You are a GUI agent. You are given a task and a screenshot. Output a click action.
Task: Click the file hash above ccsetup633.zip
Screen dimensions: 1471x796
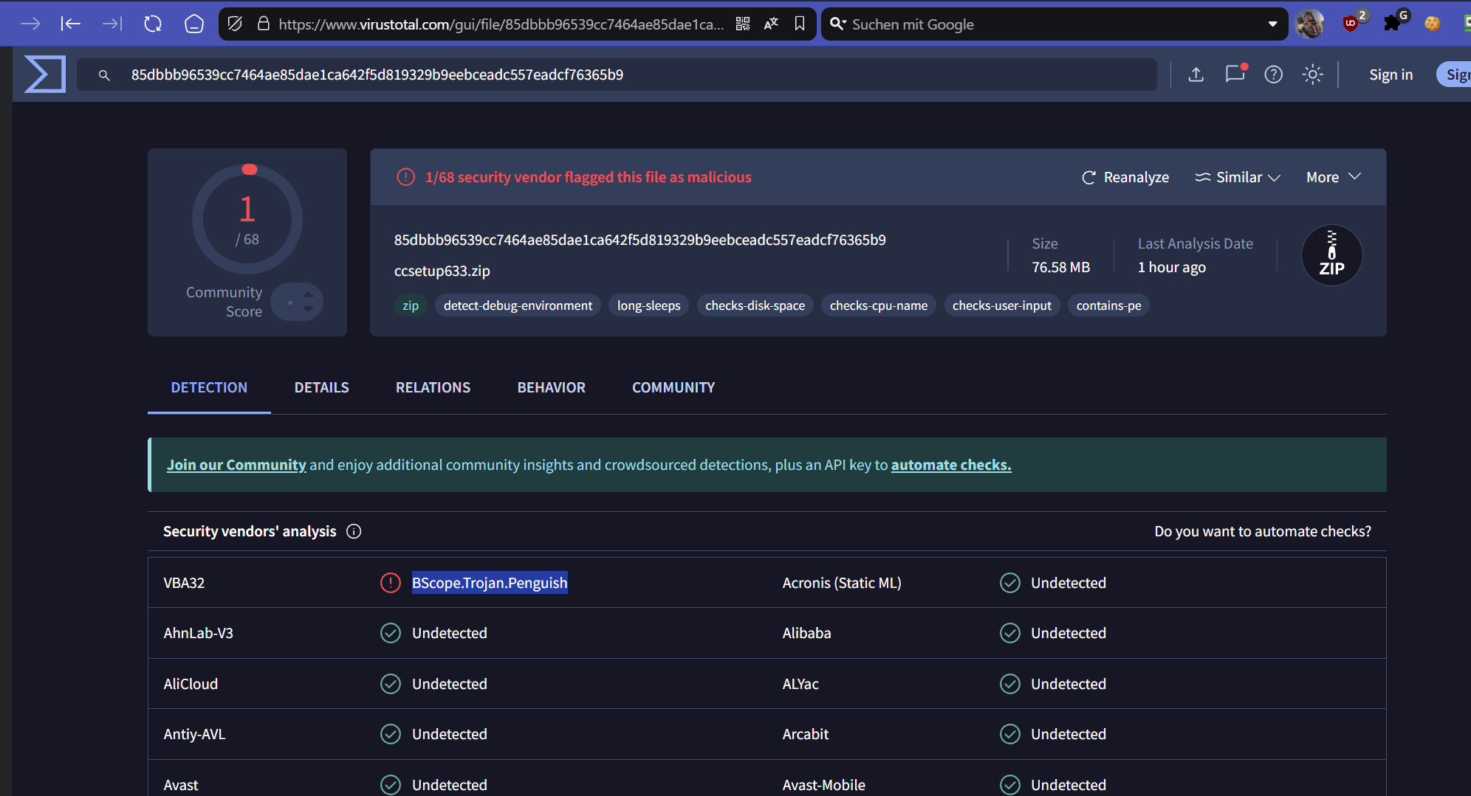[640, 240]
